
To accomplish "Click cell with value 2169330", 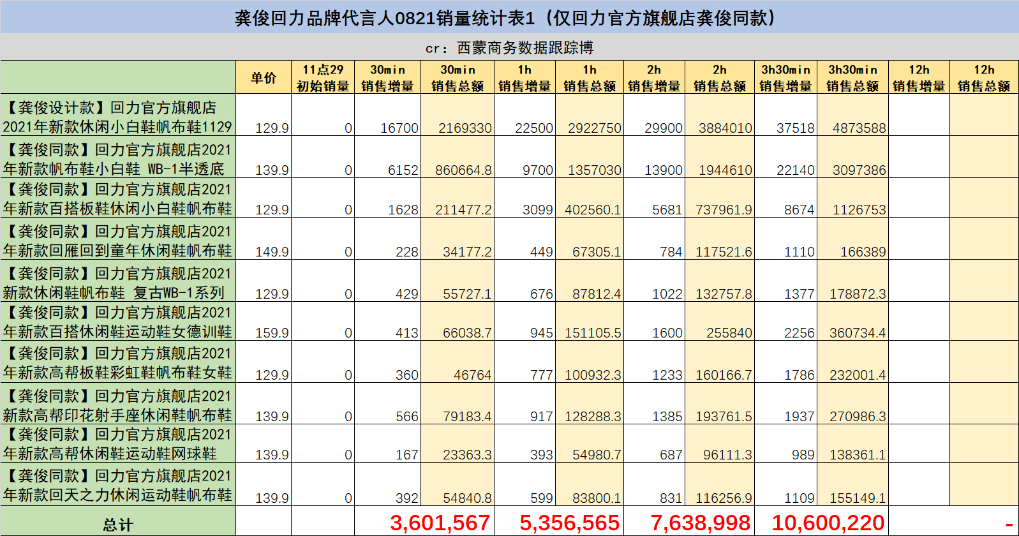I will click(x=457, y=115).
